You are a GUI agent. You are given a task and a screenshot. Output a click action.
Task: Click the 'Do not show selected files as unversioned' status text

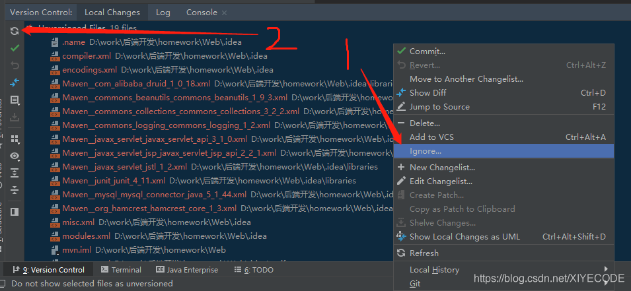coord(92,284)
